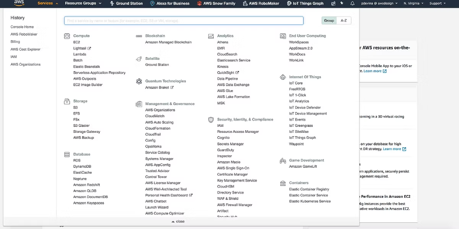This screenshot has width=459, height=229.
Task: Click the pin icon in the header
Action: click(342, 3)
